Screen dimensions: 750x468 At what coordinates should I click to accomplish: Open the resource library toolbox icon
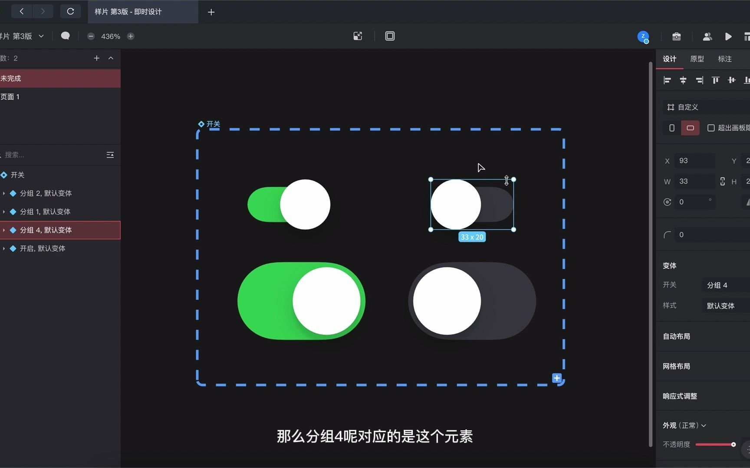676,37
